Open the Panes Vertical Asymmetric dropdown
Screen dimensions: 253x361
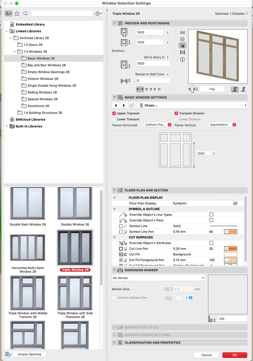pyautogui.click(x=222, y=124)
